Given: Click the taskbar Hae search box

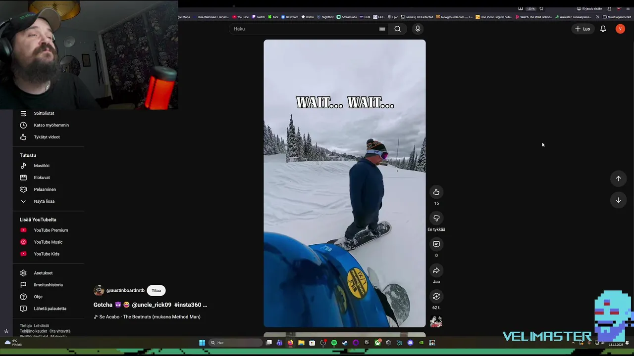Looking at the screenshot, I should pyautogui.click(x=235, y=343).
